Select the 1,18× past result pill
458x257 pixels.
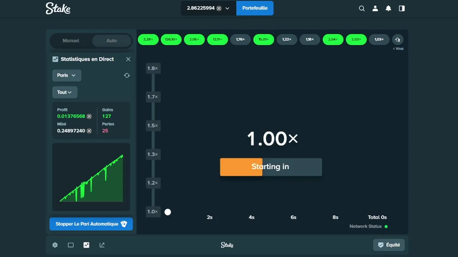point(310,40)
